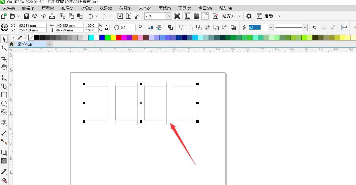356x185 pixels.
Task: Click the Align and distribute icon
Action: [344, 28]
